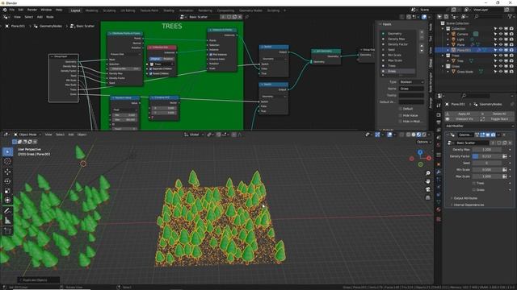The image size is (517, 290).
Task: Open viewport Add menu
Action: tap(70, 135)
